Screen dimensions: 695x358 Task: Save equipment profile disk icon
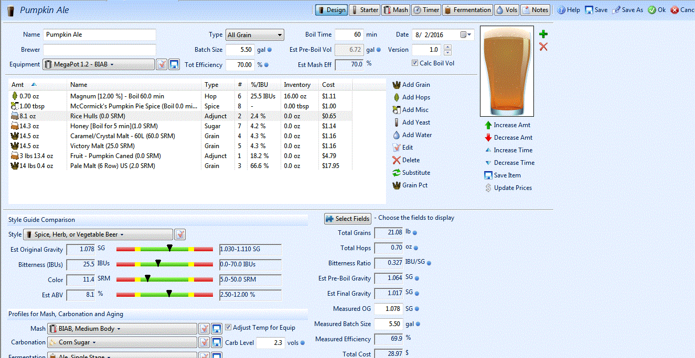tap(174, 64)
